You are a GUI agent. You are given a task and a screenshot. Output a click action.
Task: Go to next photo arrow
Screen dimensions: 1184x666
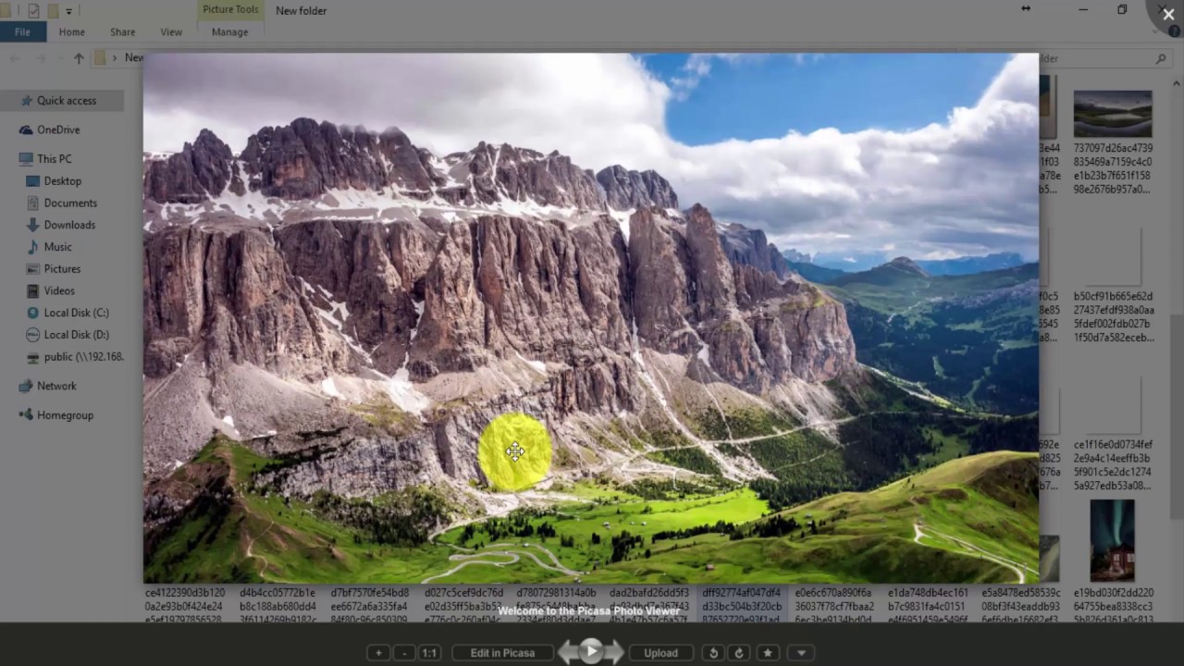click(614, 653)
